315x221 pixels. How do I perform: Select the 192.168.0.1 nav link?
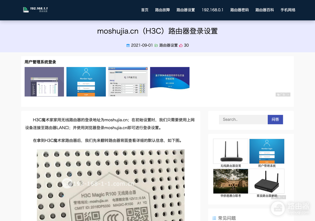coord(212,10)
